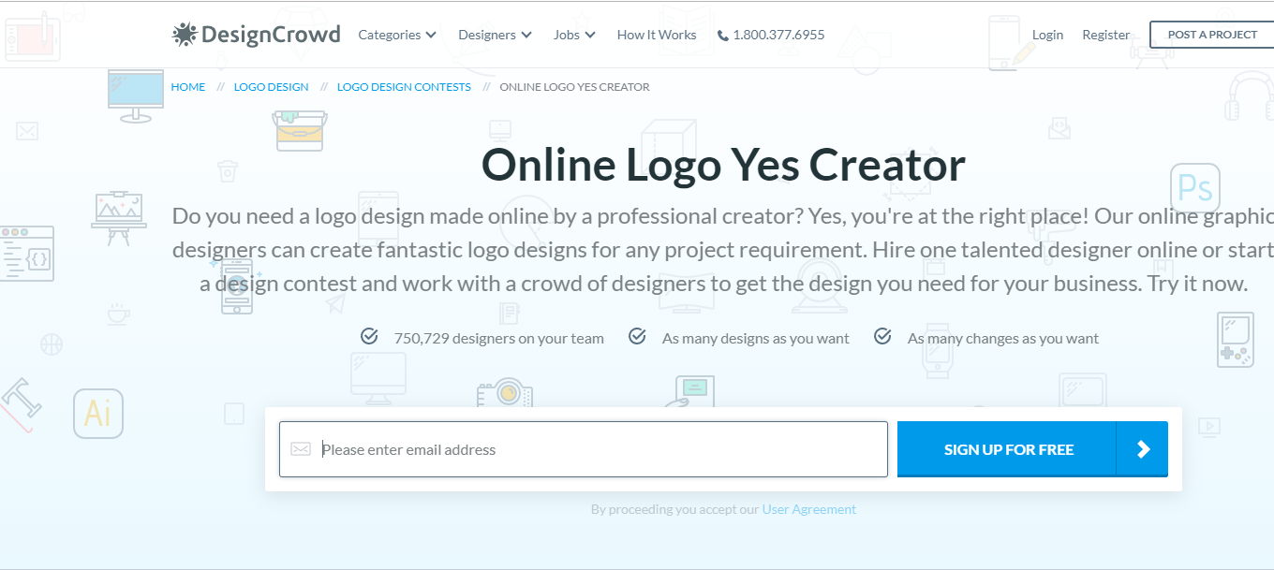Click '750,729 designers on your team' text
The width and height of the screenshot is (1274, 570).
pos(499,339)
